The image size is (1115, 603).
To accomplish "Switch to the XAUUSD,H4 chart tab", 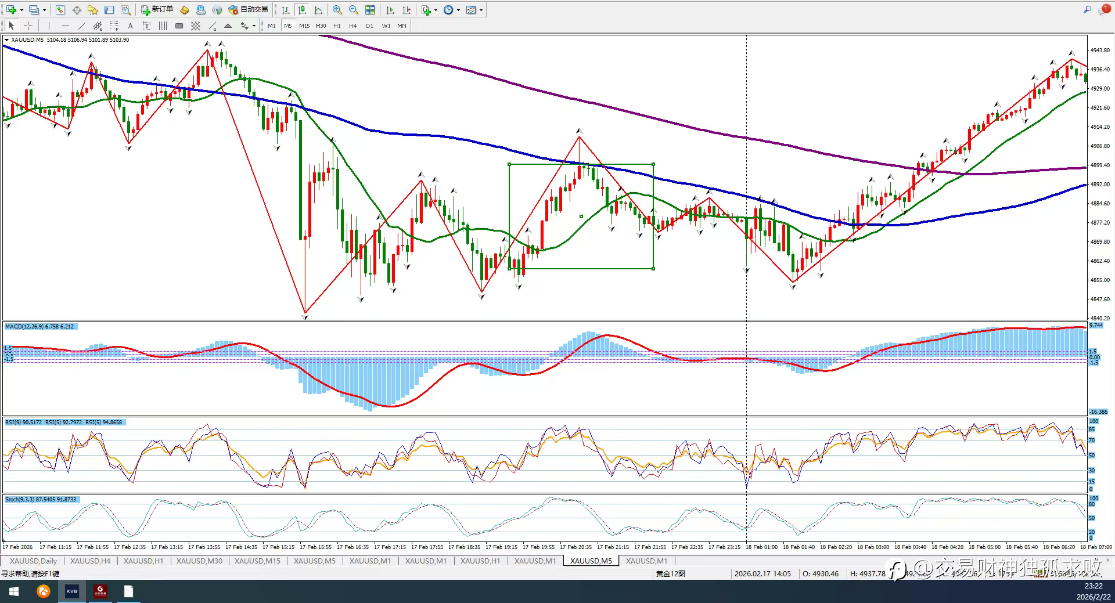I will click(x=90, y=561).
